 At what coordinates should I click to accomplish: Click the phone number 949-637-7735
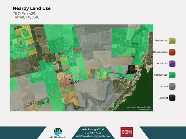(89, 133)
